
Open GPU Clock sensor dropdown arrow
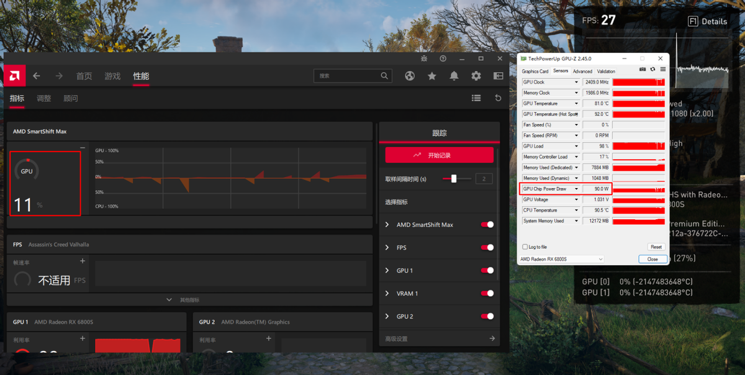click(x=576, y=82)
